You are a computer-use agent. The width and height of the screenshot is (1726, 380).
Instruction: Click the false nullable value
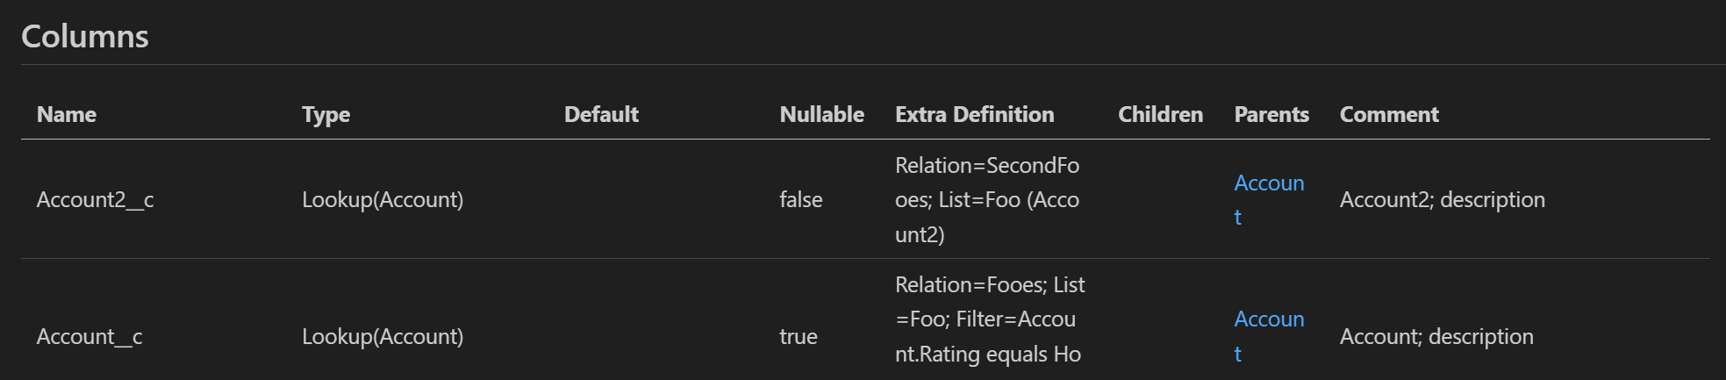[800, 199]
